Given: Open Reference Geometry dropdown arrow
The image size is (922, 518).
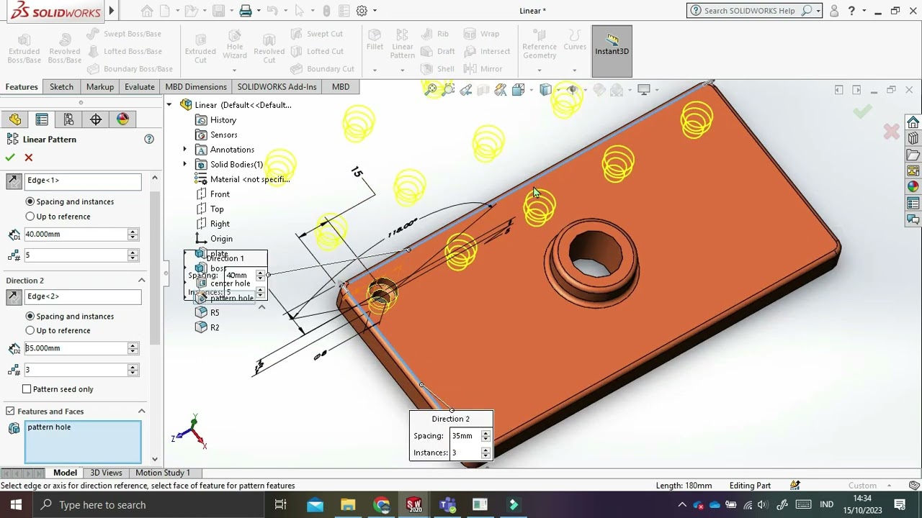Looking at the screenshot, I should (x=540, y=70).
